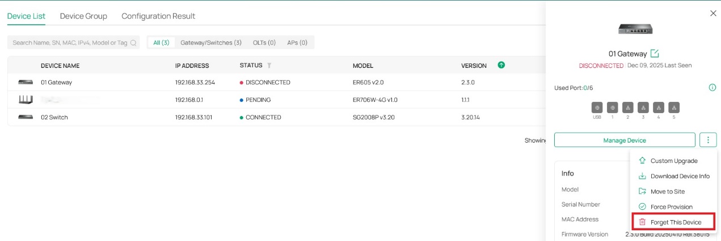Click the green upgrade arrow icon beside VERSION

pyautogui.click(x=501, y=65)
